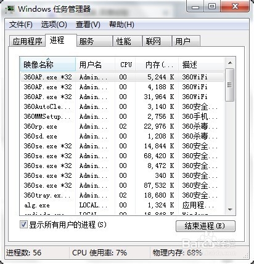Select the 360AP.exe row using 4,188 K
The width and height of the screenshot is (254, 264).
click(x=122, y=87)
